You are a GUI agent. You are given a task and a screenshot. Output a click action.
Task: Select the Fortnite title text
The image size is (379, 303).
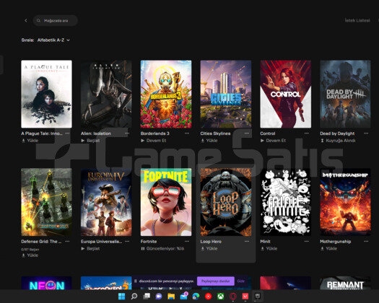(149, 242)
